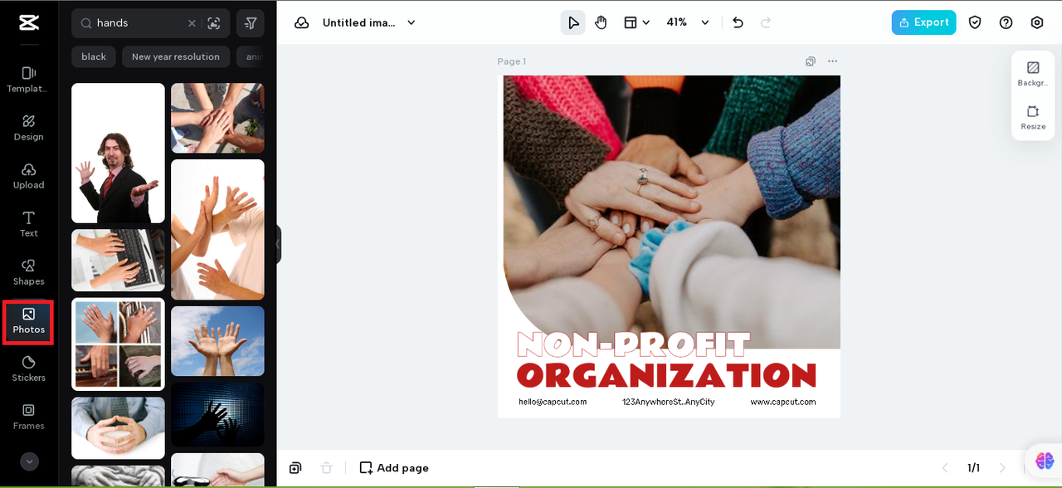Open the Photos panel
This screenshot has width=1062, height=488.
[29, 321]
